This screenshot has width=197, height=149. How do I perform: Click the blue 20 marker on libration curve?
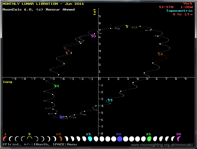point(62,117)
